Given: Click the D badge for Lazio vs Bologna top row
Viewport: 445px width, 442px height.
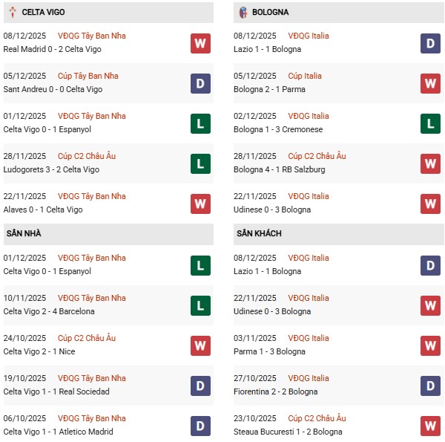Looking at the screenshot, I should [431, 43].
